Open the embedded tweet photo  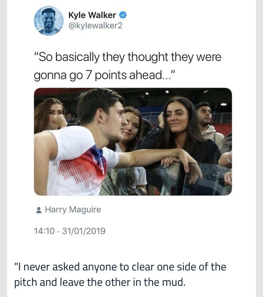coord(133,141)
